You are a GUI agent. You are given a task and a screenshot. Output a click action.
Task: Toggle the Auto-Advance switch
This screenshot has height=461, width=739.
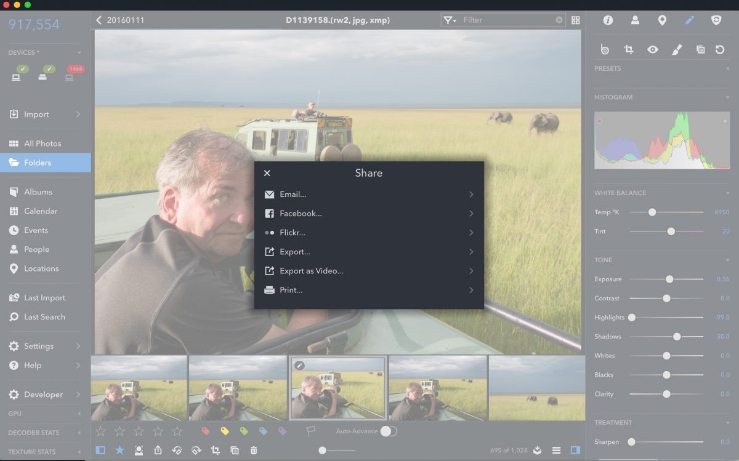[389, 431]
